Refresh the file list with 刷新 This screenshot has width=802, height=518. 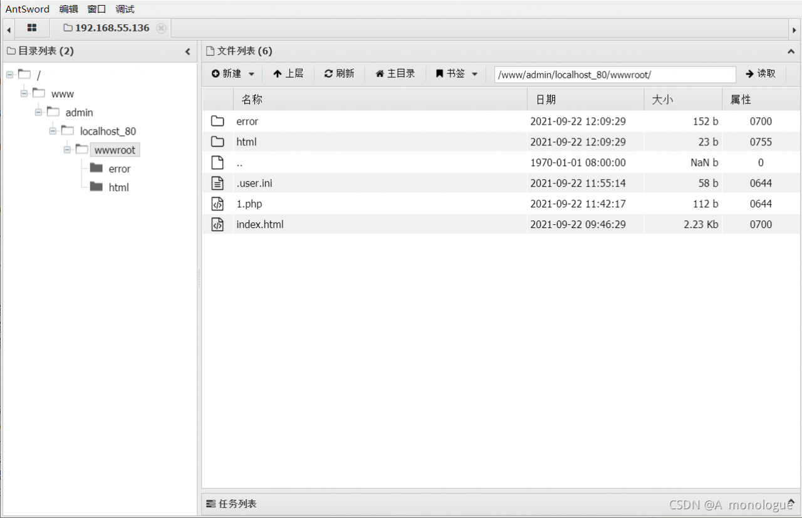[x=339, y=74]
